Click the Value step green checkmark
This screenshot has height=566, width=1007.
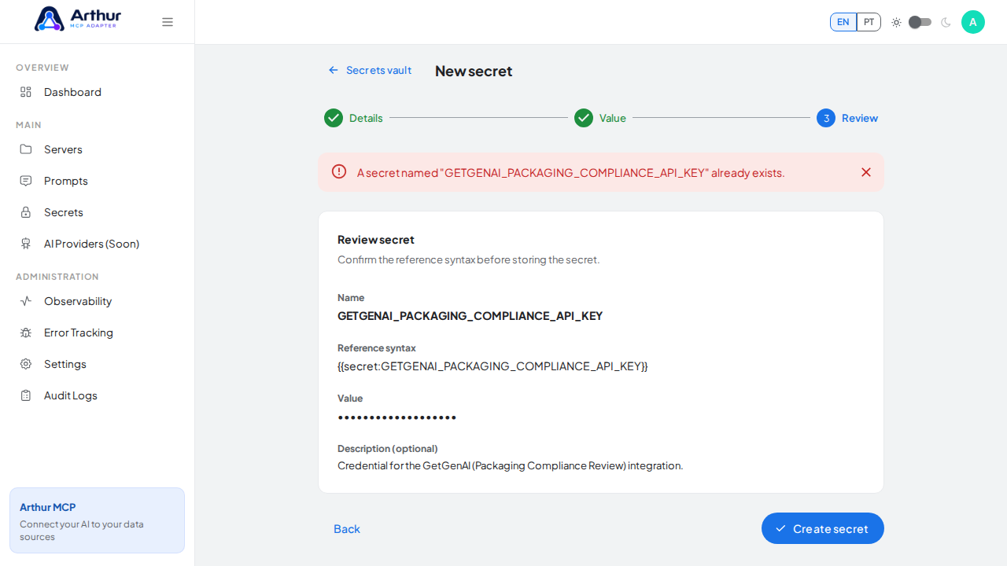(x=584, y=118)
